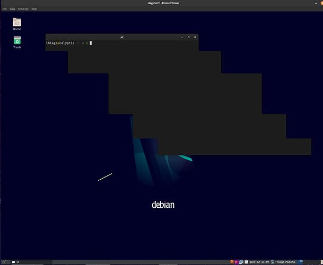Open the Help menu
The image size is (323, 265).
click(x=34, y=9)
